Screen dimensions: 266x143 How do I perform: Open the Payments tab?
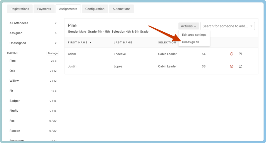click(44, 9)
